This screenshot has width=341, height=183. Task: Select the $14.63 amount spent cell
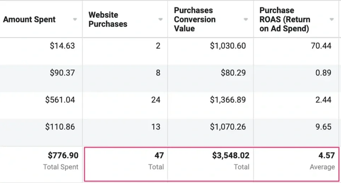[x=62, y=46]
